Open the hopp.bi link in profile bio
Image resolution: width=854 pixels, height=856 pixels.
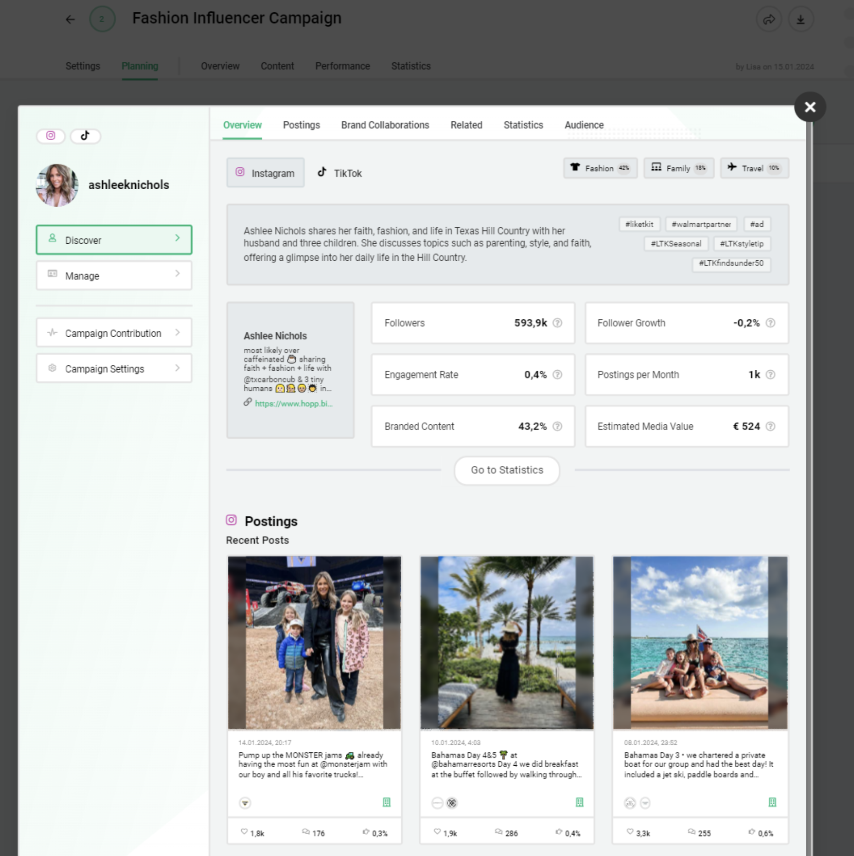(294, 404)
